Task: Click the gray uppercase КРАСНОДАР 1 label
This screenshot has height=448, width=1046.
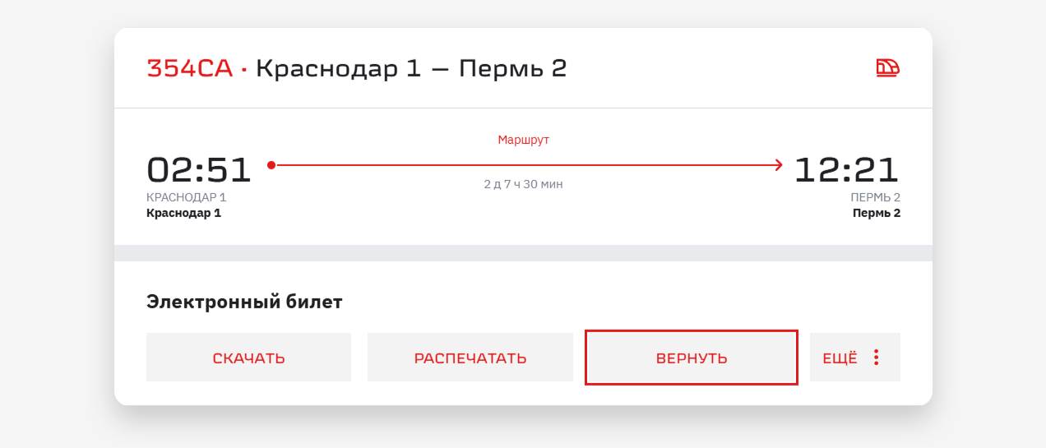Action: pos(186,197)
